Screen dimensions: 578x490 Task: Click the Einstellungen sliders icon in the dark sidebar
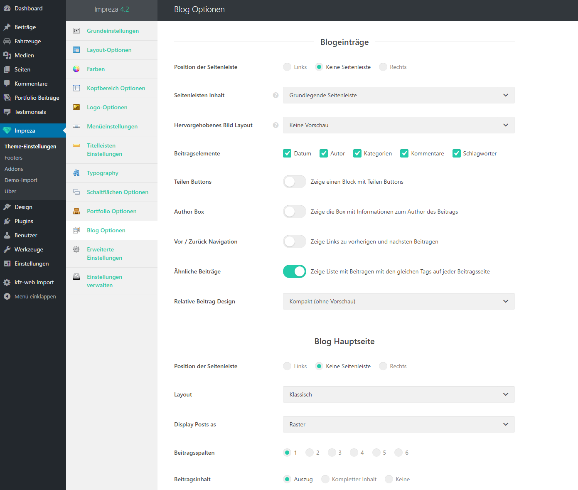coord(7,263)
